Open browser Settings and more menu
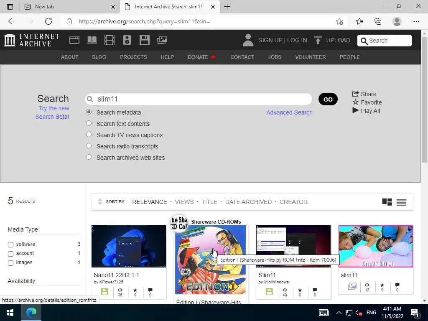Viewport: 428px width, 321px height. point(416,21)
